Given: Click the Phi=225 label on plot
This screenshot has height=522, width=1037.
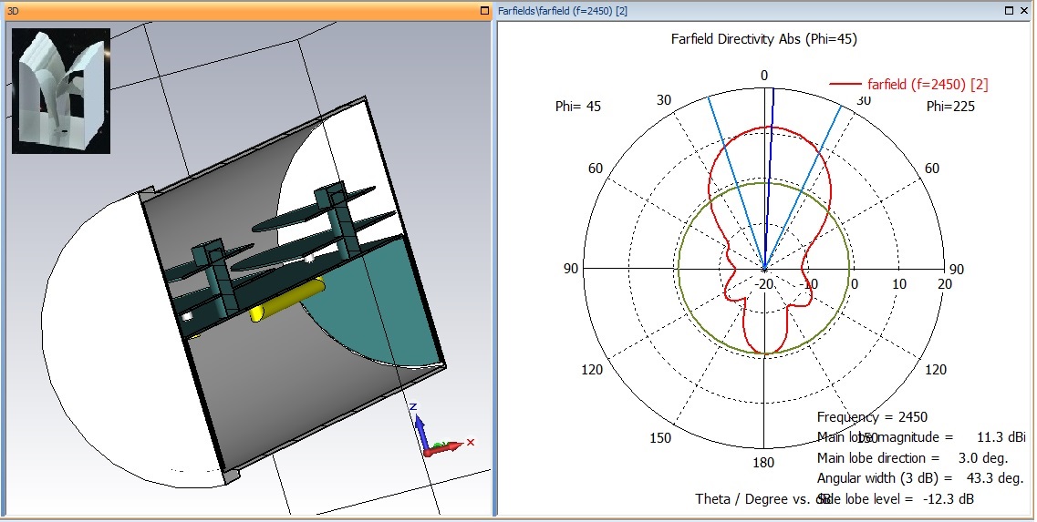Looking at the screenshot, I should click(x=951, y=107).
